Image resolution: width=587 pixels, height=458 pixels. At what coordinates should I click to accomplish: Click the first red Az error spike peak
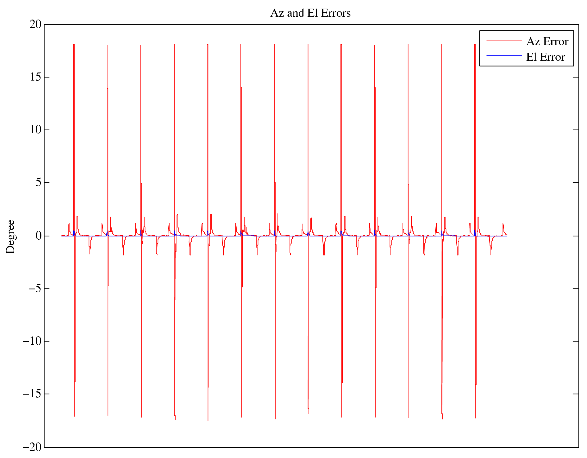[74, 45]
